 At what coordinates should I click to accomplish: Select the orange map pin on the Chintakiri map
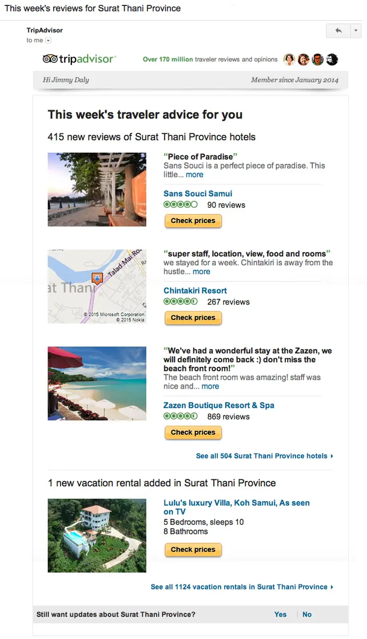(97, 279)
